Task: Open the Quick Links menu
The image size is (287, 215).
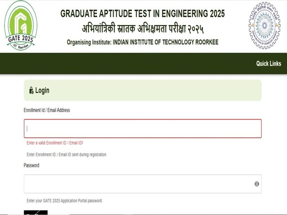Action: 269,63
